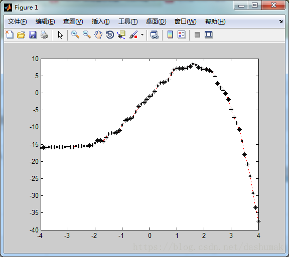Click the New Figure toolbar icon
289x257 pixels.
[10, 35]
